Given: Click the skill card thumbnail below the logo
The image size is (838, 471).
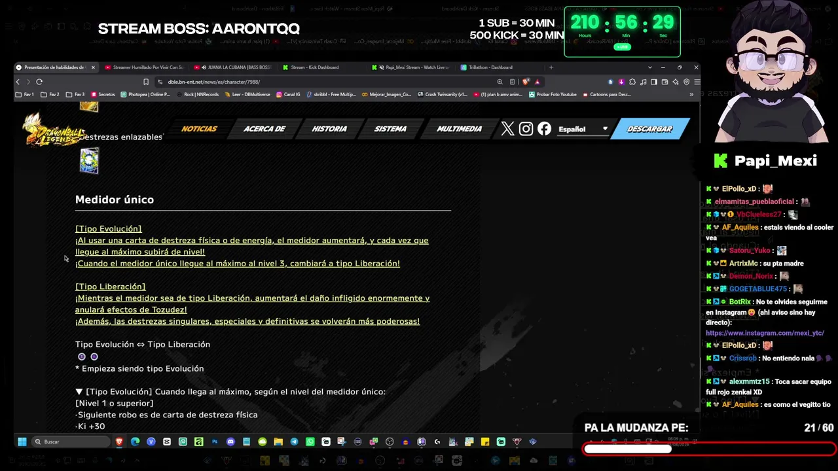Looking at the screenshot, I should point(89,161).
